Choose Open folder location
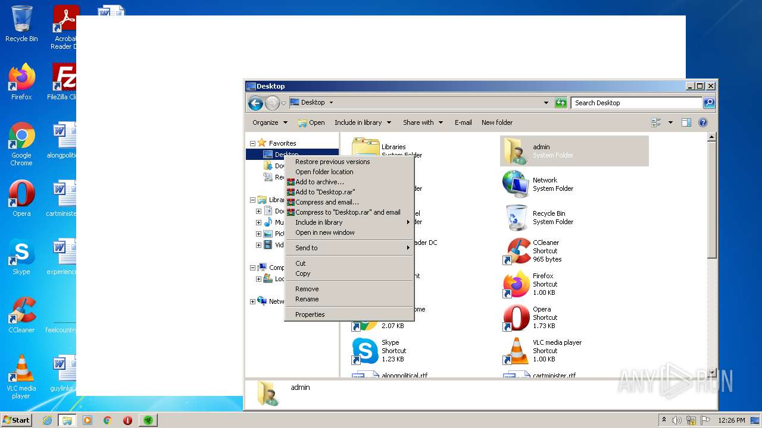This screenshot has width=762, height=428. (x=349, y=172)
